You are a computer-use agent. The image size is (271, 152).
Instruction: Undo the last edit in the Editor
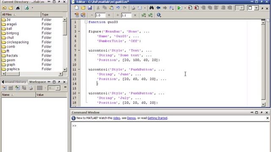tap(118, 8)
